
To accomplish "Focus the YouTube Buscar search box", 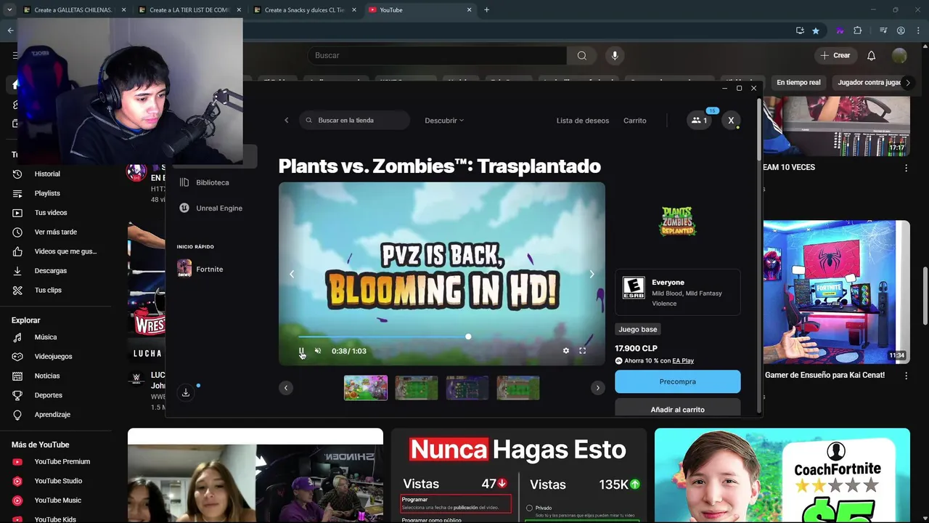I will pyautogui.click(x=437, y=55).
